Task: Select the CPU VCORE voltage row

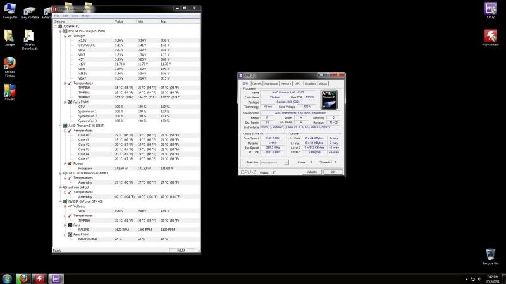Action: point(126,45)
